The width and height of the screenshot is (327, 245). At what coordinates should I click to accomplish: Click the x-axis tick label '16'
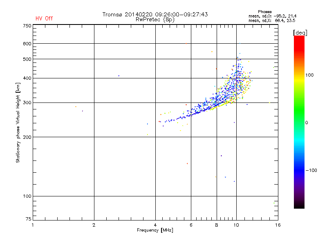point(278,225)
